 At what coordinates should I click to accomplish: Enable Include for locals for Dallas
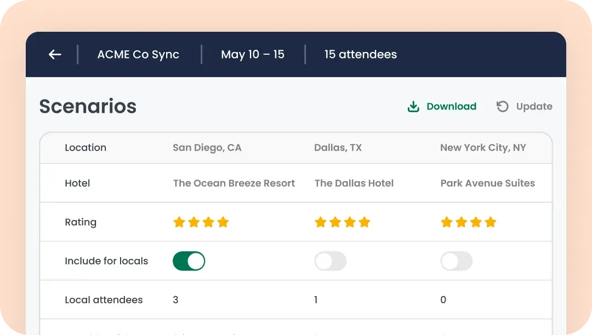[x=331, y=261]
